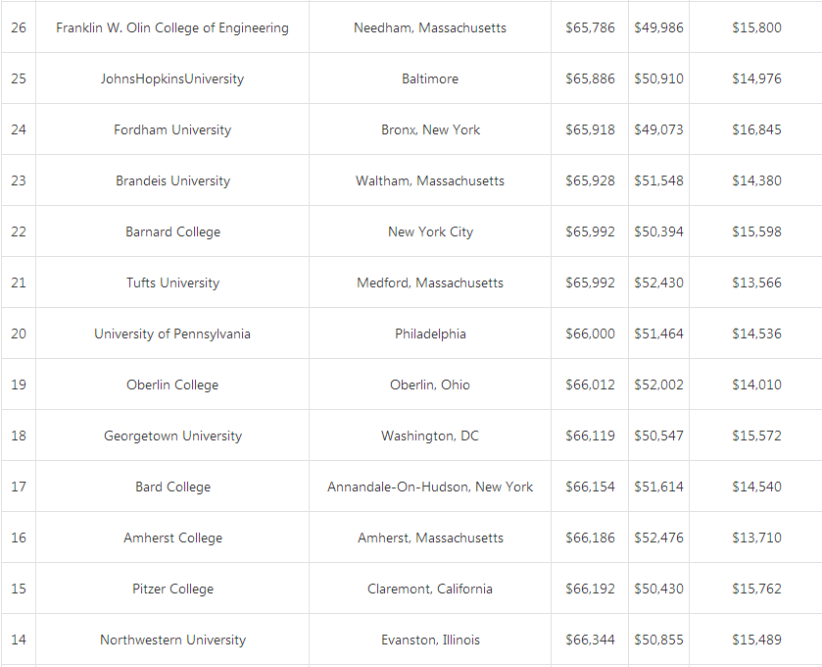Select the Bard College cell
822x667 pixels.
point(172,487)
